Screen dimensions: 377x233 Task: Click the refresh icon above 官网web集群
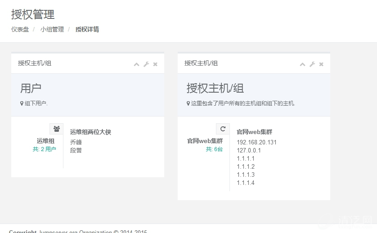[223, 129]
